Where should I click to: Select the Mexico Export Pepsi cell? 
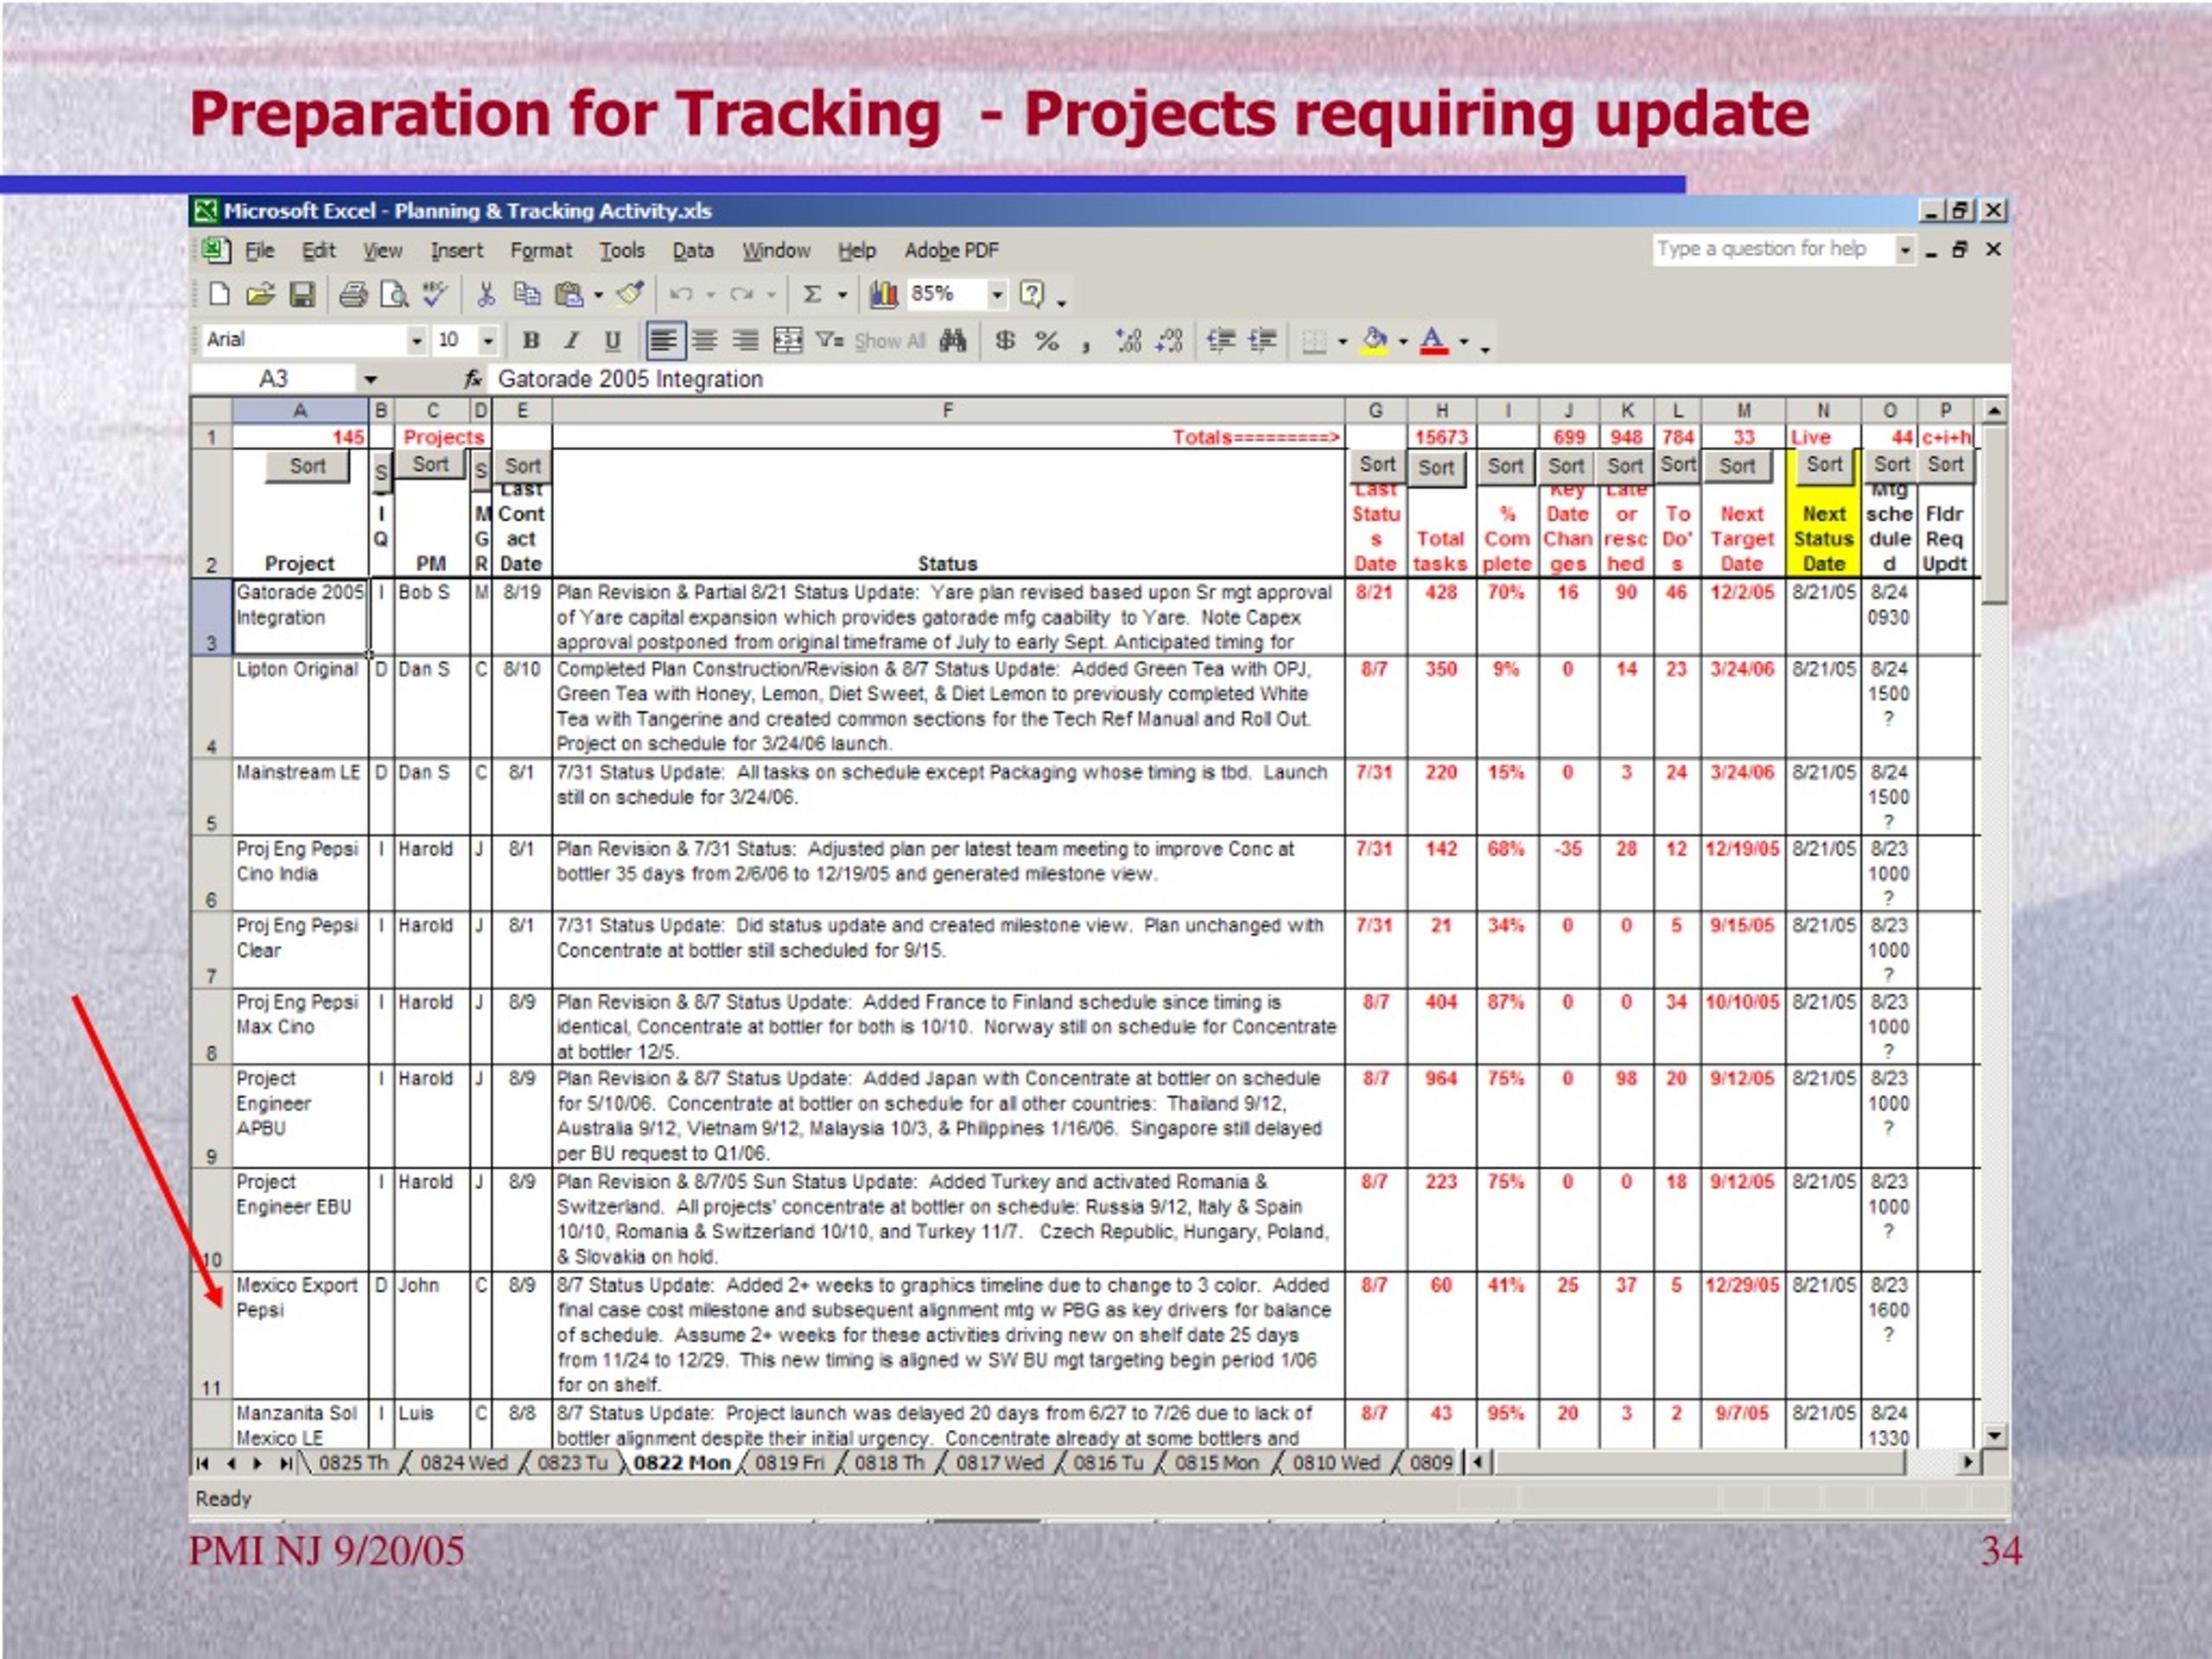coord(299,1335)
